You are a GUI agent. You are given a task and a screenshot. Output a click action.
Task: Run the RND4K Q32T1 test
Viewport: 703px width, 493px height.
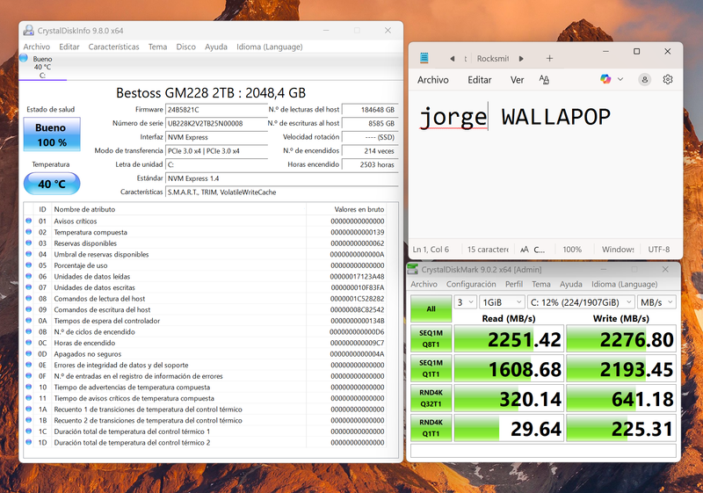[431, 398]
